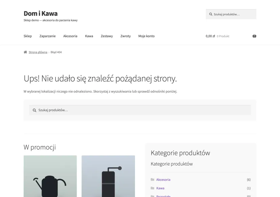Image resolution: width=280 pixels, height=197 pixels.
Task: Open the Zwroty menu item
Action: (x=125, y=36)
